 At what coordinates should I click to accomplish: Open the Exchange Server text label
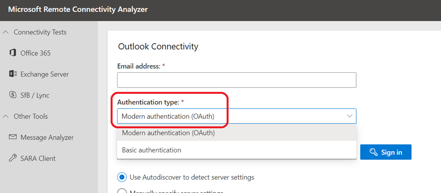coord(44,74)
